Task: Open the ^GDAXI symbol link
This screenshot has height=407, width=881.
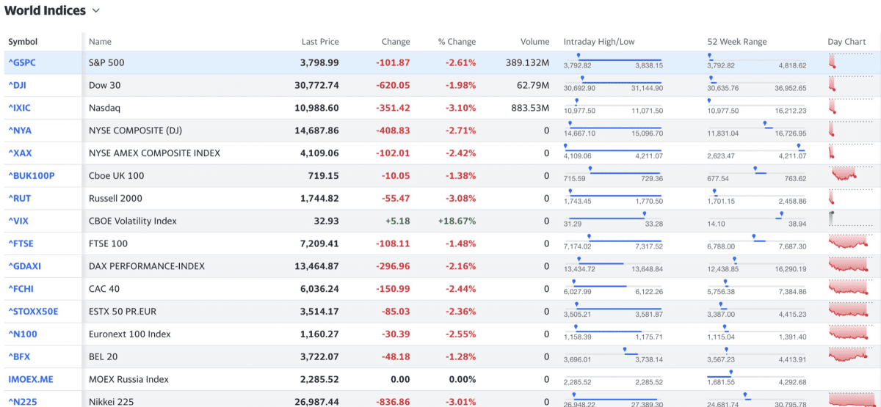Action: pos(24,267)
